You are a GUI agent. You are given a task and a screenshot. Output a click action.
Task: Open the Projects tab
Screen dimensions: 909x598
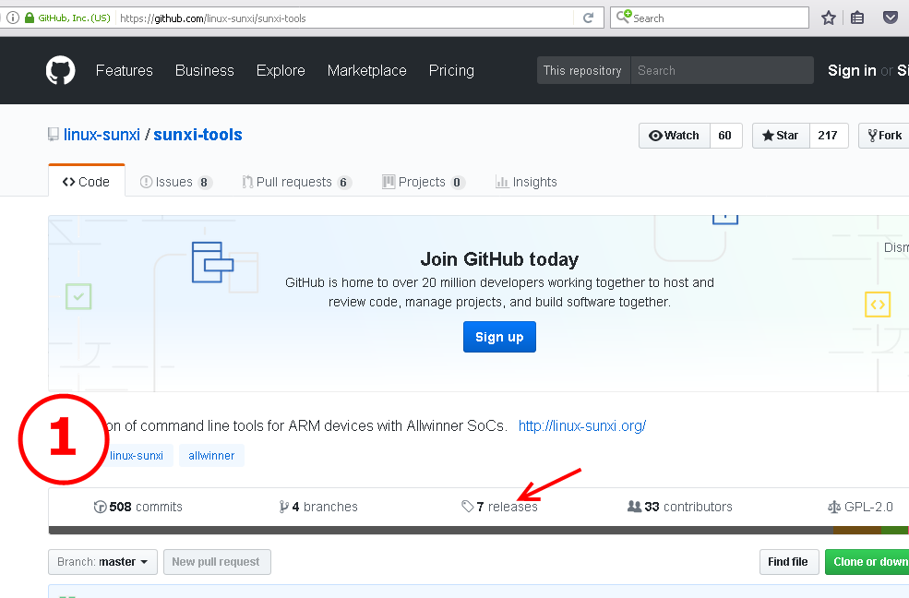tap(424, 182)
